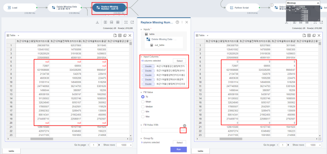Click Delete Missing Data icon in Inputs
The width and height of the screenshot is (327, 154).
coord(148,39)
